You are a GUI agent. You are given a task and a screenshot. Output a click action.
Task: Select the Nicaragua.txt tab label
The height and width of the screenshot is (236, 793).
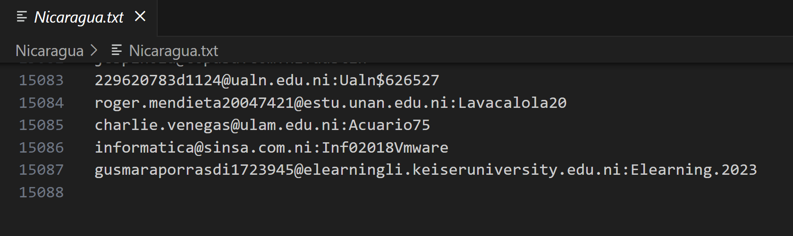pos(79,17)
